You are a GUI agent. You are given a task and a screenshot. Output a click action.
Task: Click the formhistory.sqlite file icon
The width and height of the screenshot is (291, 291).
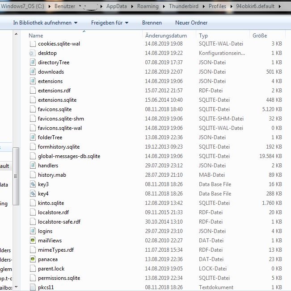click(33, 147)
